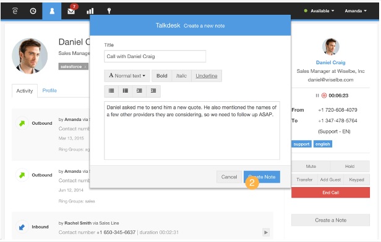Viewport: 381px width, 242px height.
Task: Click the Transfer button
Action: 304,180
